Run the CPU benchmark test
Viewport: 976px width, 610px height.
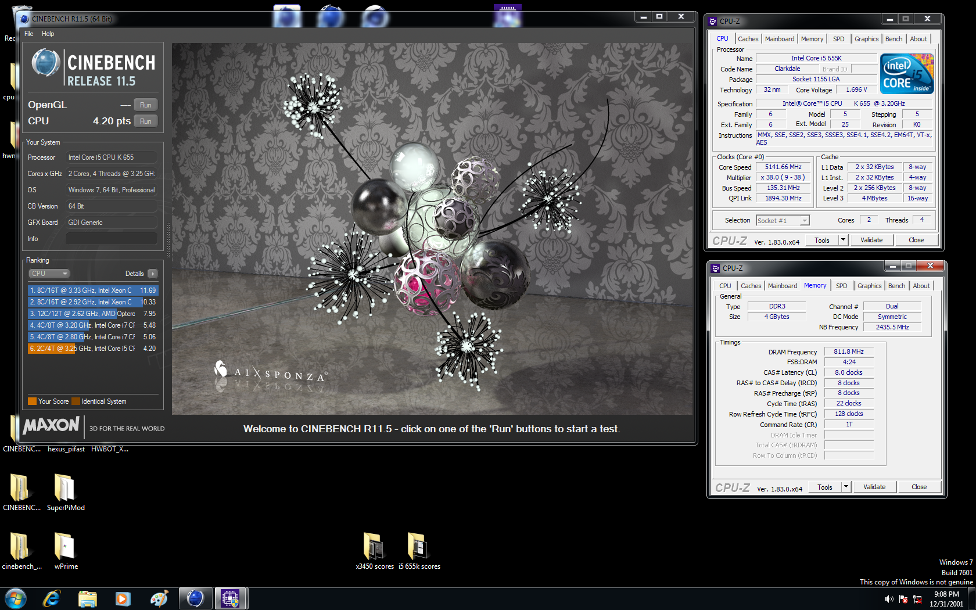(x=146, y=121)
